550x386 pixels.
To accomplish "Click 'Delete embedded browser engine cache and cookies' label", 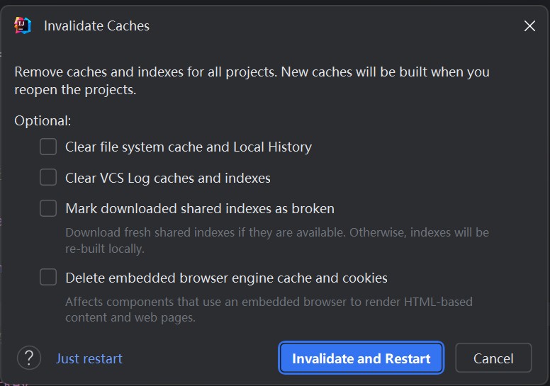I will (x=226, y=278).
